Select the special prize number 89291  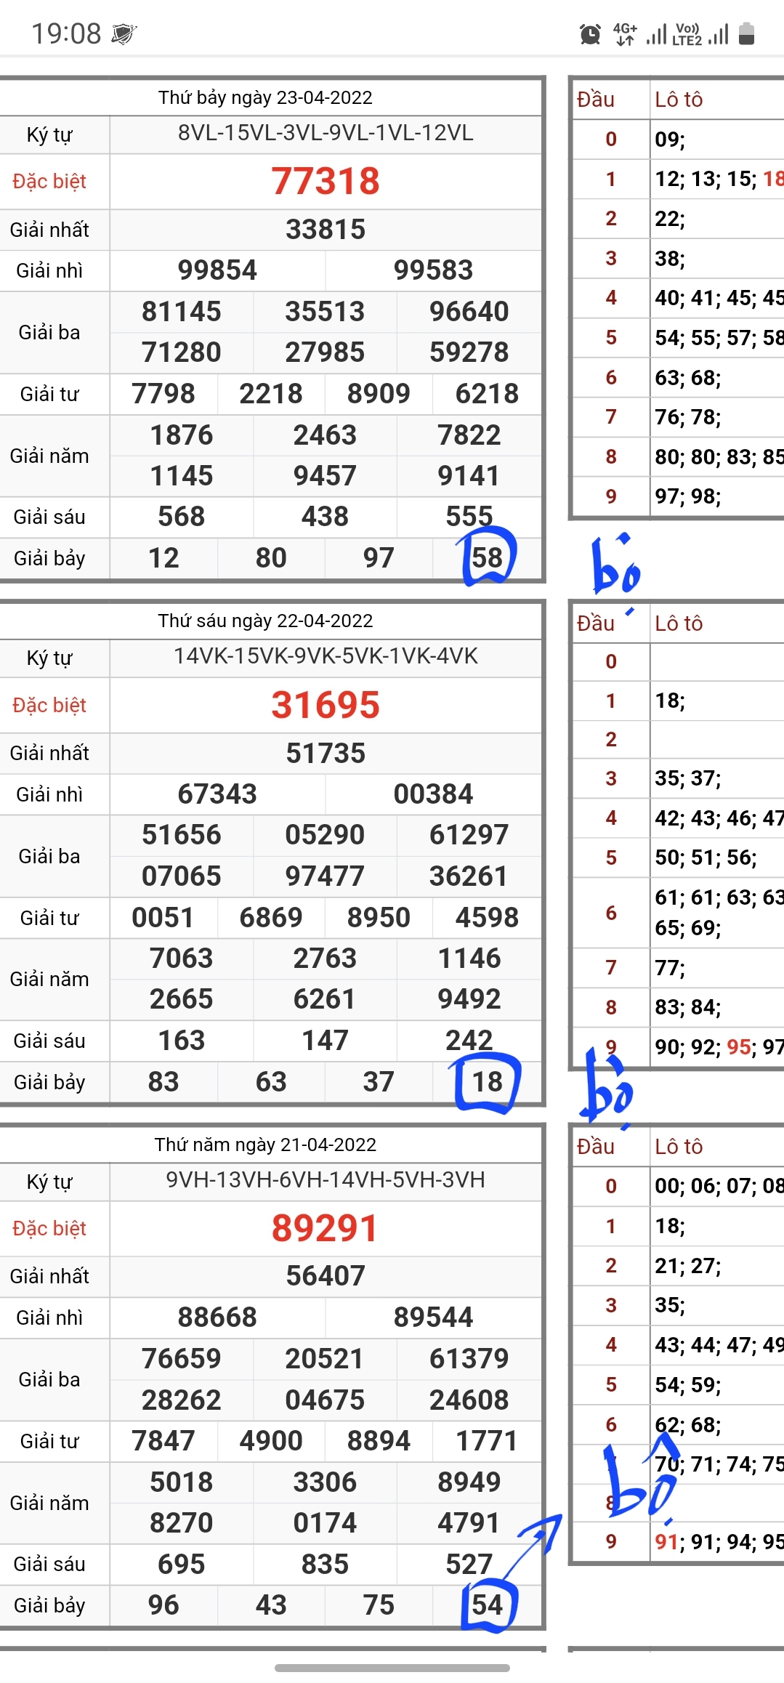326,1229
